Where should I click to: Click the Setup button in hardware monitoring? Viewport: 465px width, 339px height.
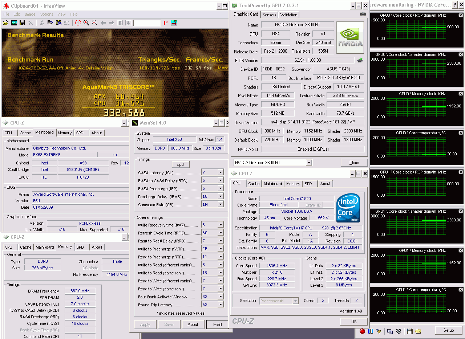[x=449, y=330]
